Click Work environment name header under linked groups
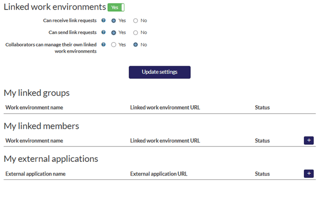 (x=34, y=107)
